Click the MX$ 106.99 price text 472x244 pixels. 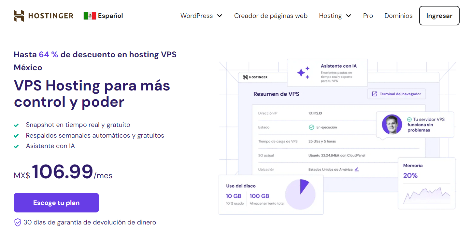63,172
